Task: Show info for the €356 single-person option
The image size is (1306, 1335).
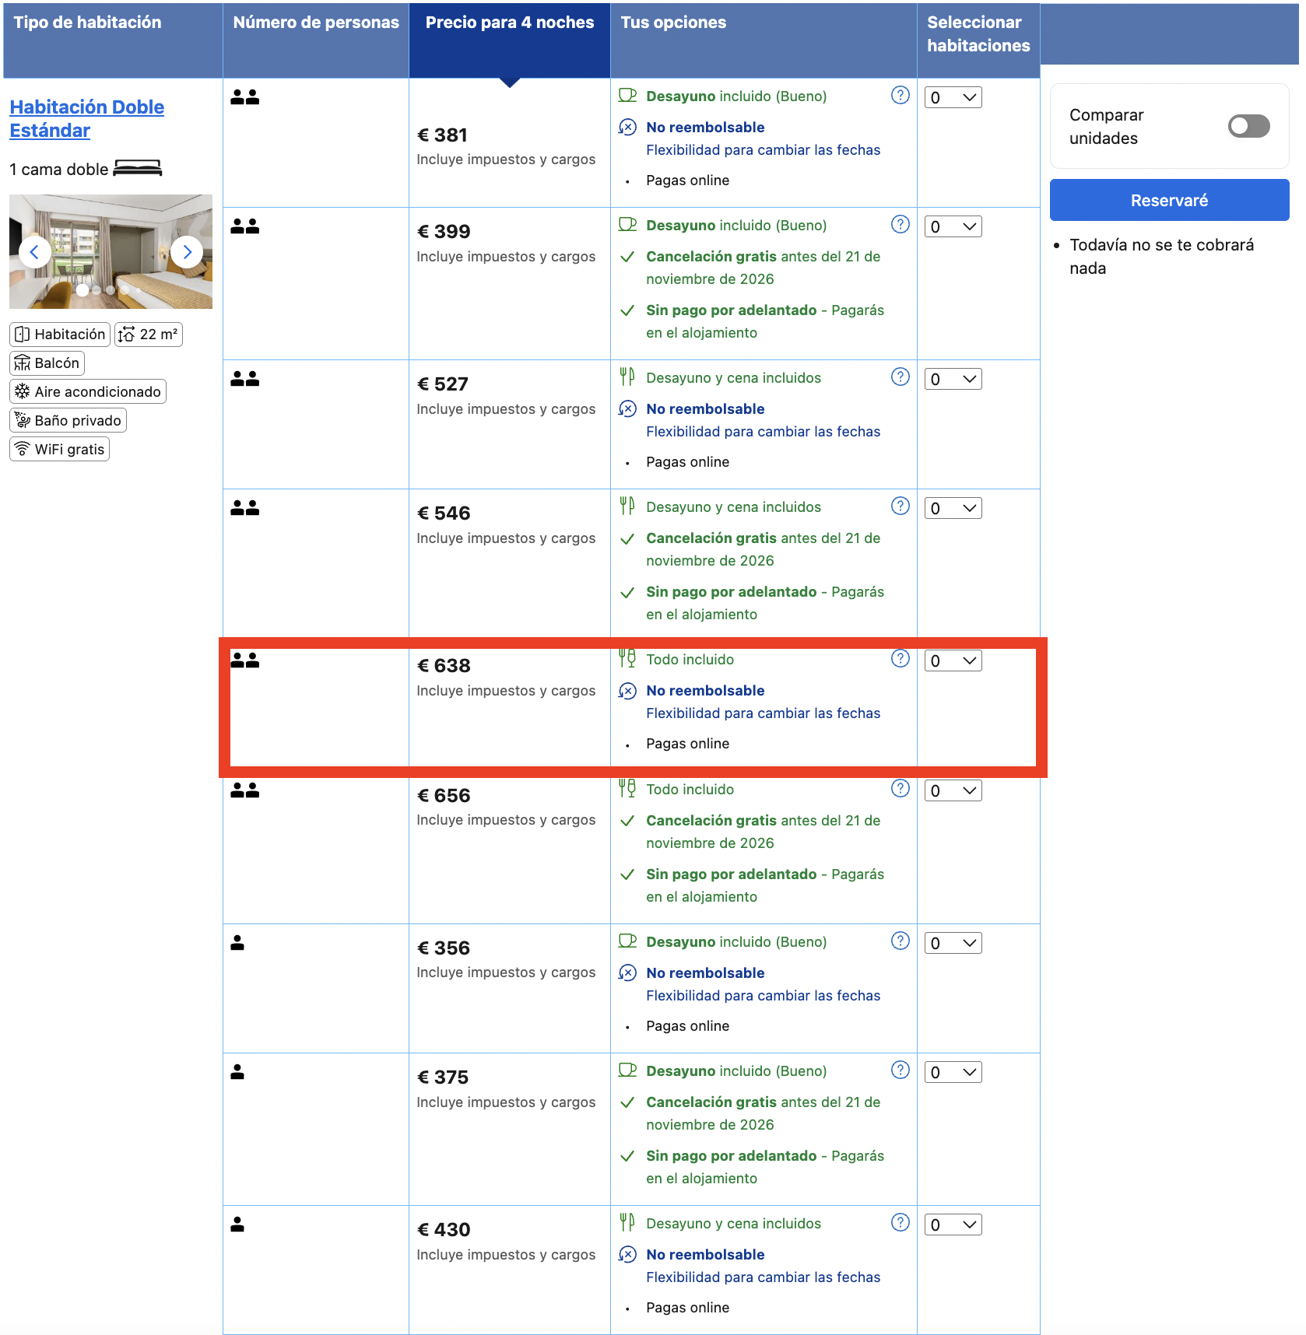Action: 900,941
